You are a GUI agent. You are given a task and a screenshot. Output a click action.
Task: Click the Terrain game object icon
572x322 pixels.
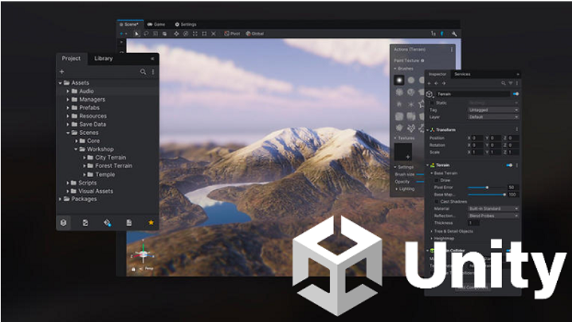pyautogui.click(x=429, y=94)
